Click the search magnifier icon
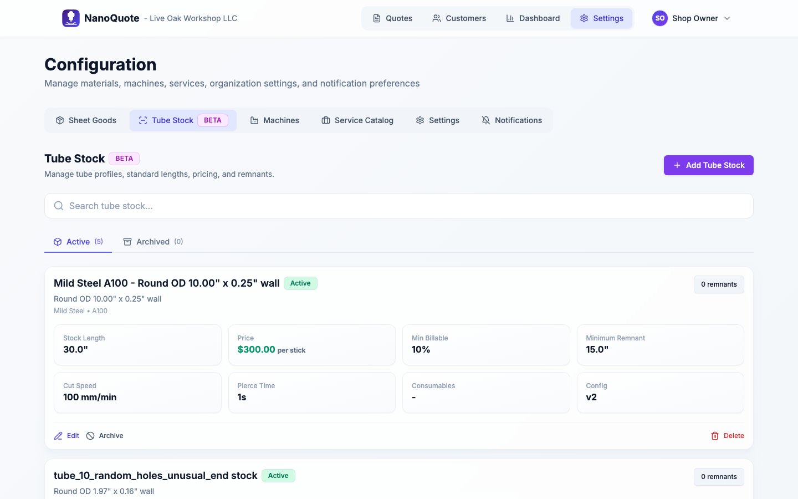798x499 pixels. (59, 206)
